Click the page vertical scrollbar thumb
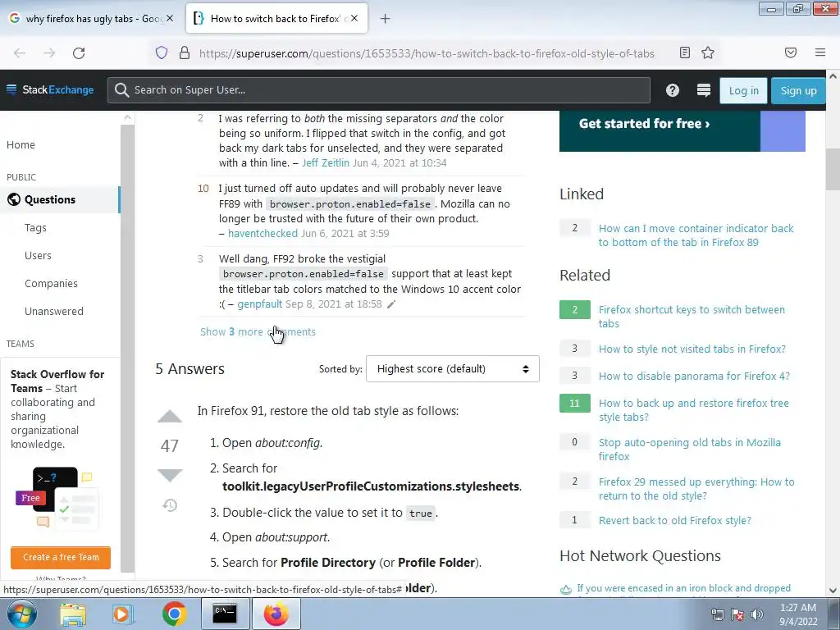840x630 pixels. [x=833, y=169]
